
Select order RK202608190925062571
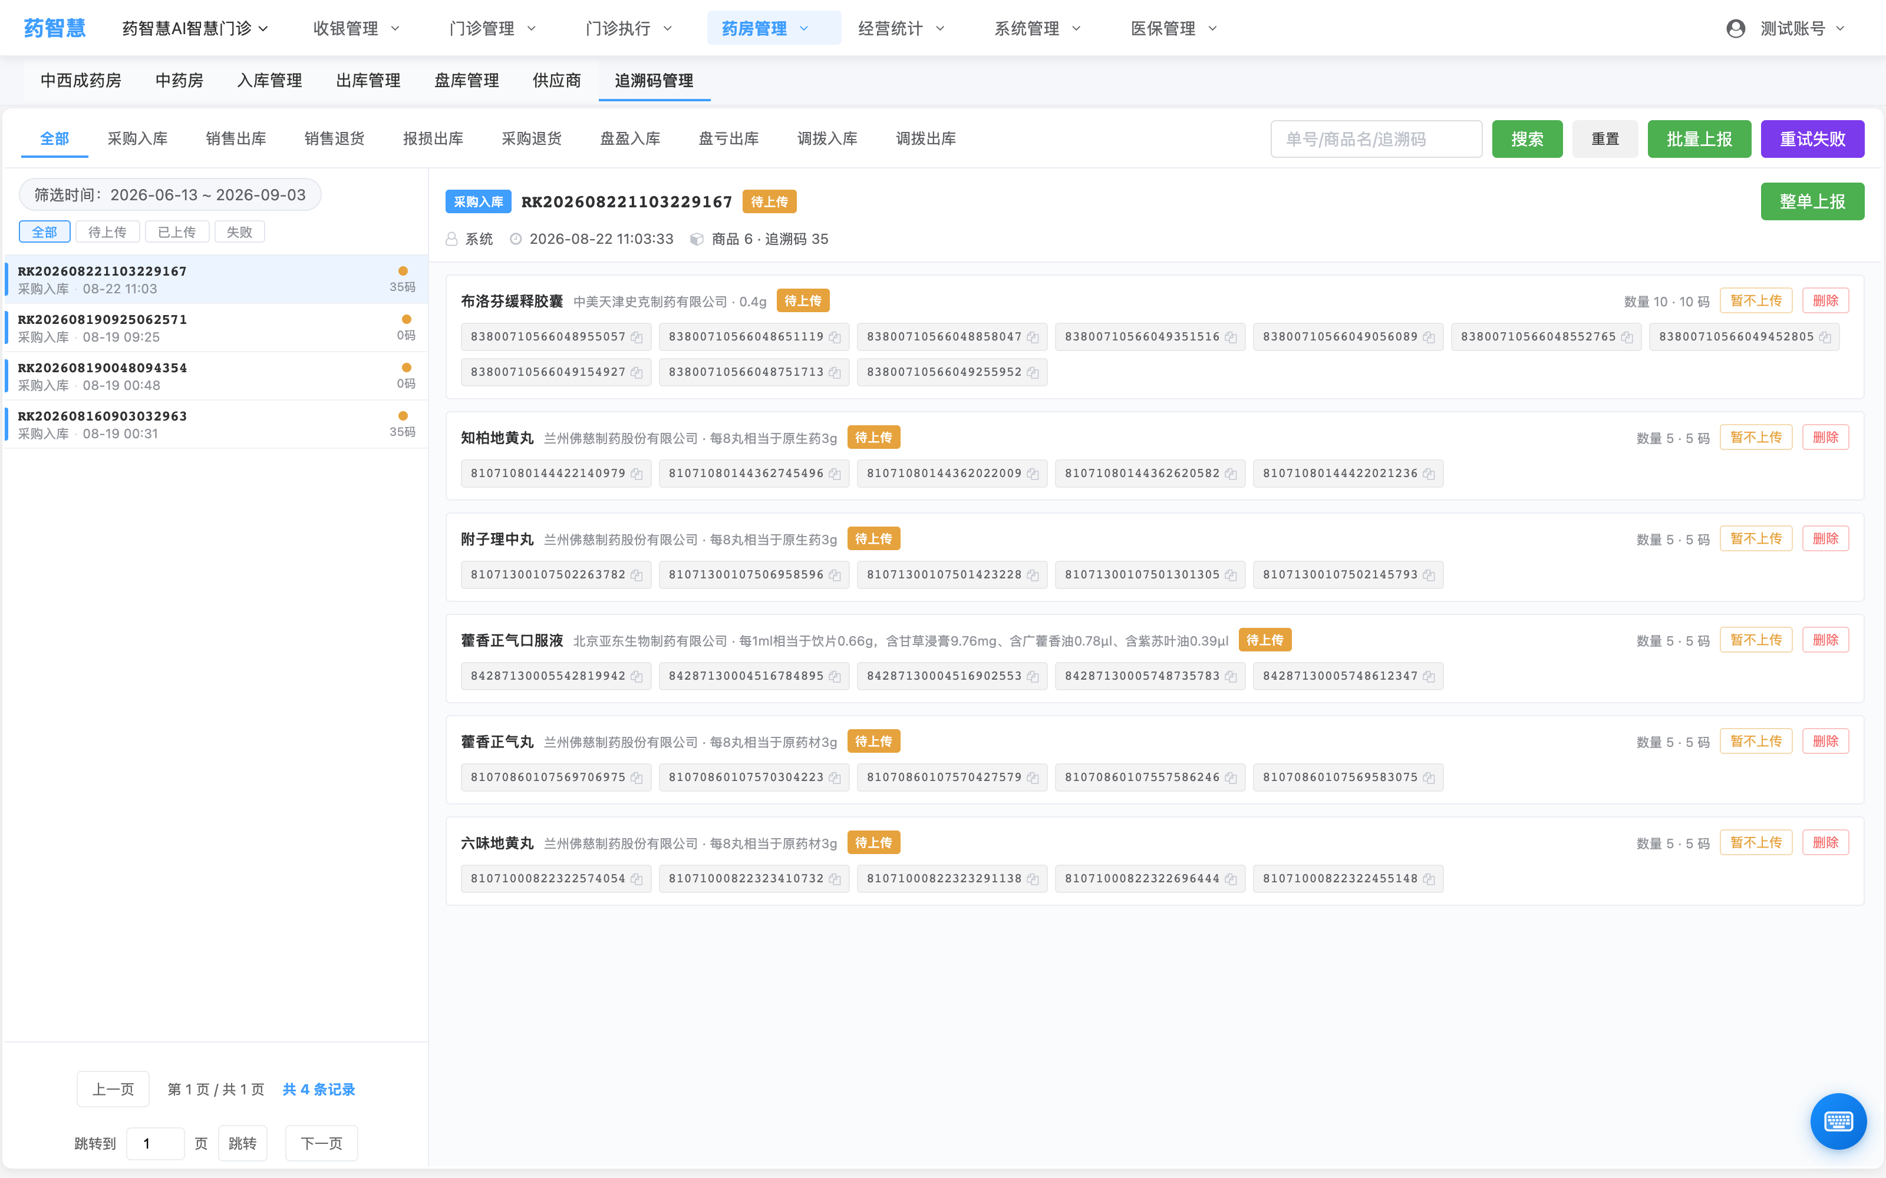216,328
